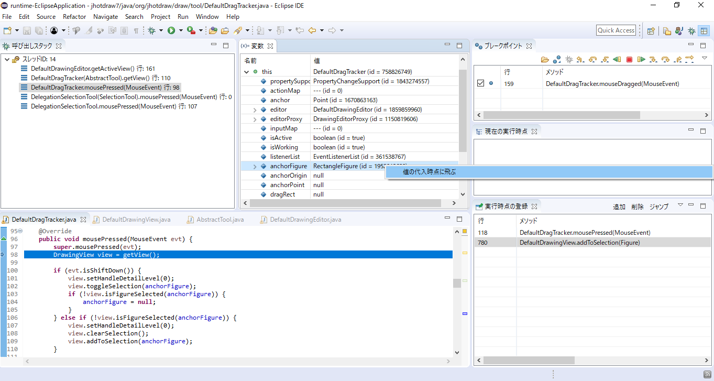
Task: Click the forward Step Over icon in ブレークポイント toolbar
Action: (665, 59)
